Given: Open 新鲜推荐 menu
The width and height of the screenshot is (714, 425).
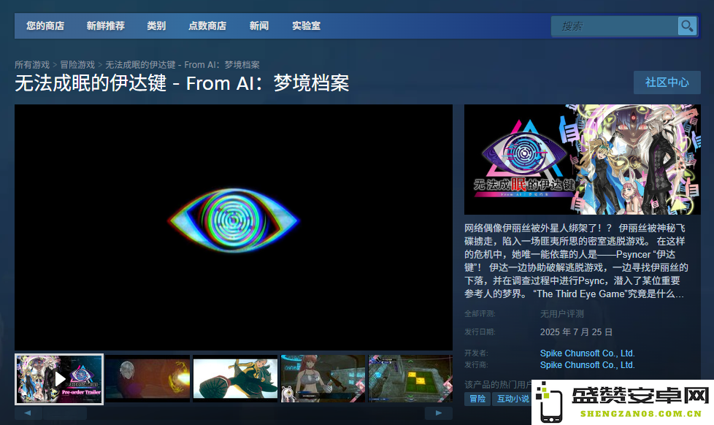Looking at the screenshot, I should (106, 26).
